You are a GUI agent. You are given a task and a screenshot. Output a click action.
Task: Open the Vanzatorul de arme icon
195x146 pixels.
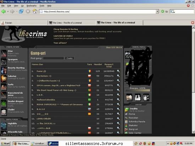[4, 95]
